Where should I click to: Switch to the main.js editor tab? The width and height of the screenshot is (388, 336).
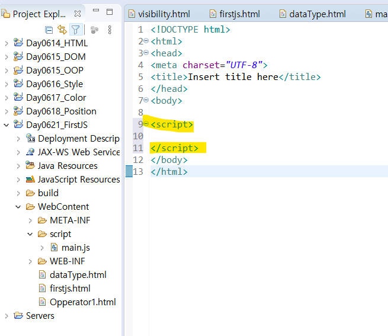(x=376, y=14)
